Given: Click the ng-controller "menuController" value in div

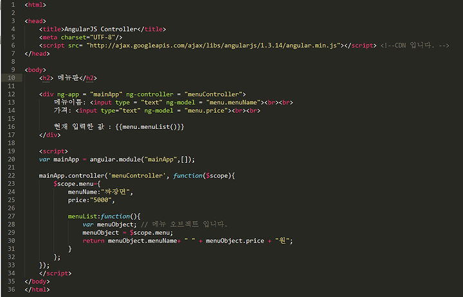Looking at the screenshot, I should pyautogui.click(x=213, y=94).
